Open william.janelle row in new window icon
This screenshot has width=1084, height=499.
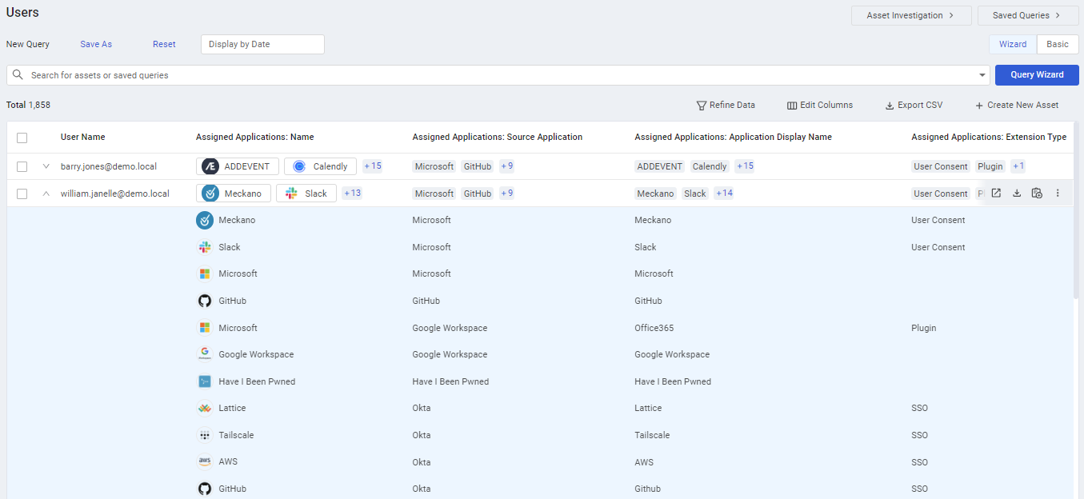[996, 193]
